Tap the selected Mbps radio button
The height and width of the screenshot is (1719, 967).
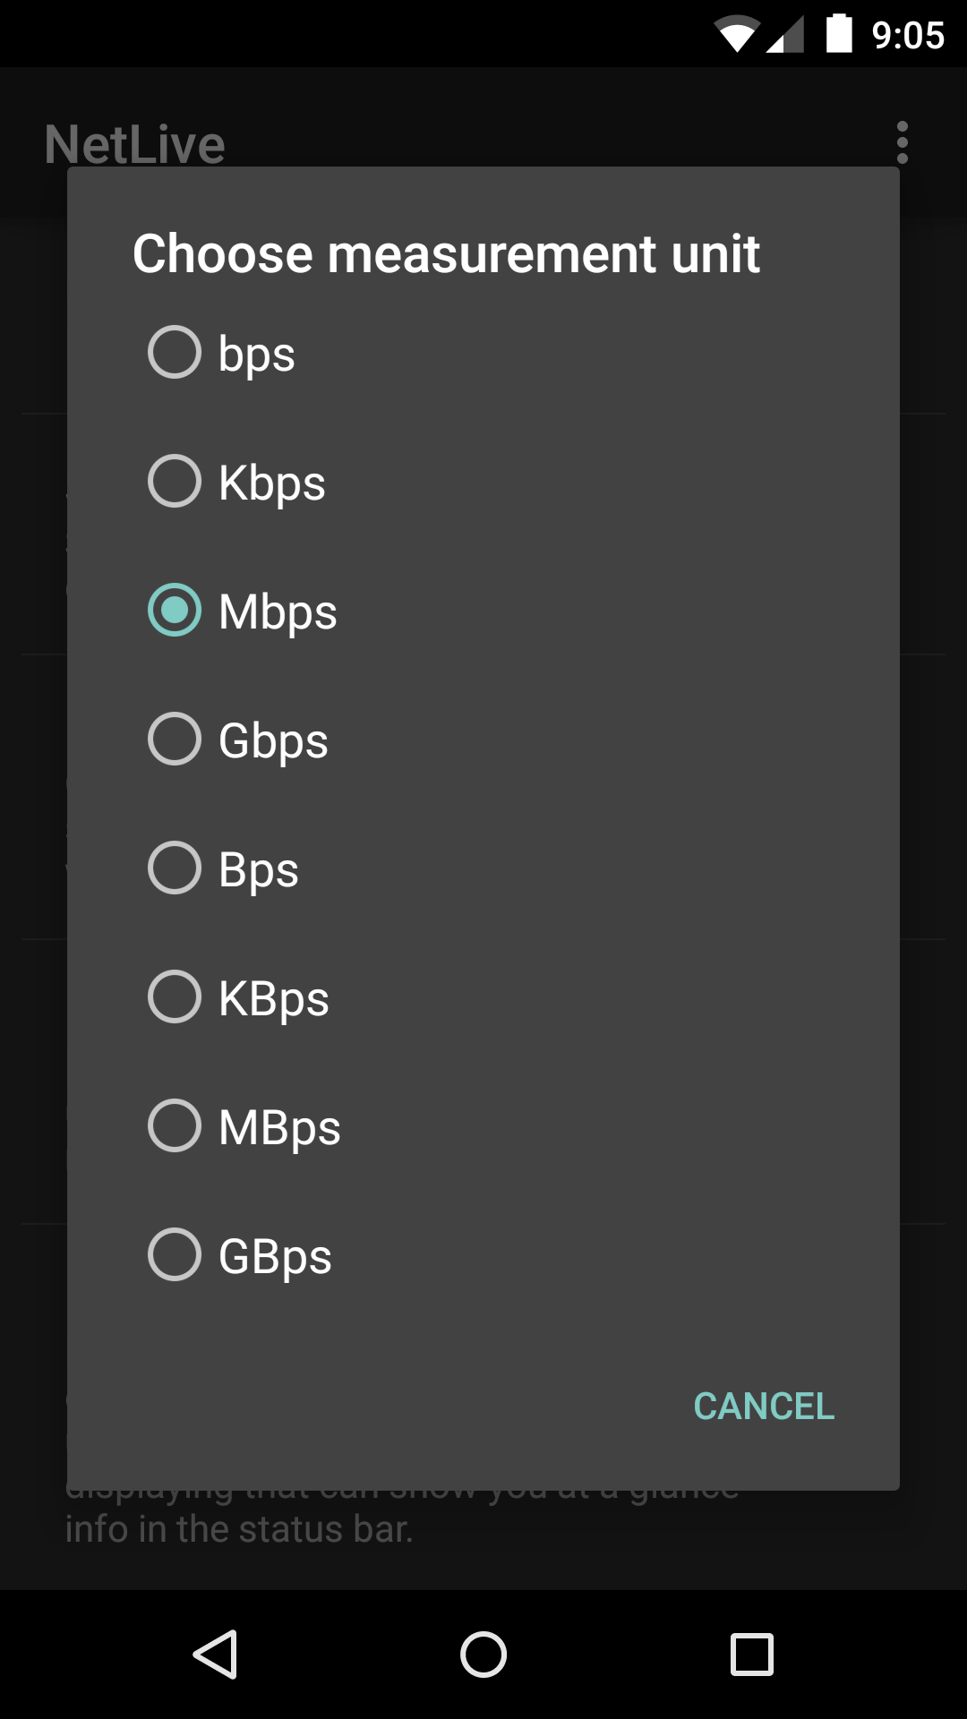point(175,610)
